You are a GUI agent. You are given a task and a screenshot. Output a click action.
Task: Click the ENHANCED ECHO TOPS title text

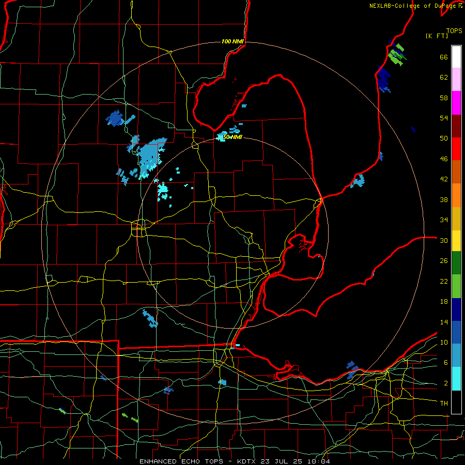coord(181,461)
